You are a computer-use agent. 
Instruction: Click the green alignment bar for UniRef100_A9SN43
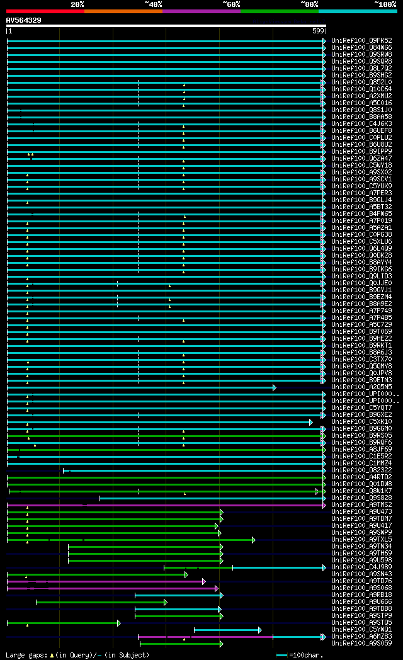pos(97,574)
